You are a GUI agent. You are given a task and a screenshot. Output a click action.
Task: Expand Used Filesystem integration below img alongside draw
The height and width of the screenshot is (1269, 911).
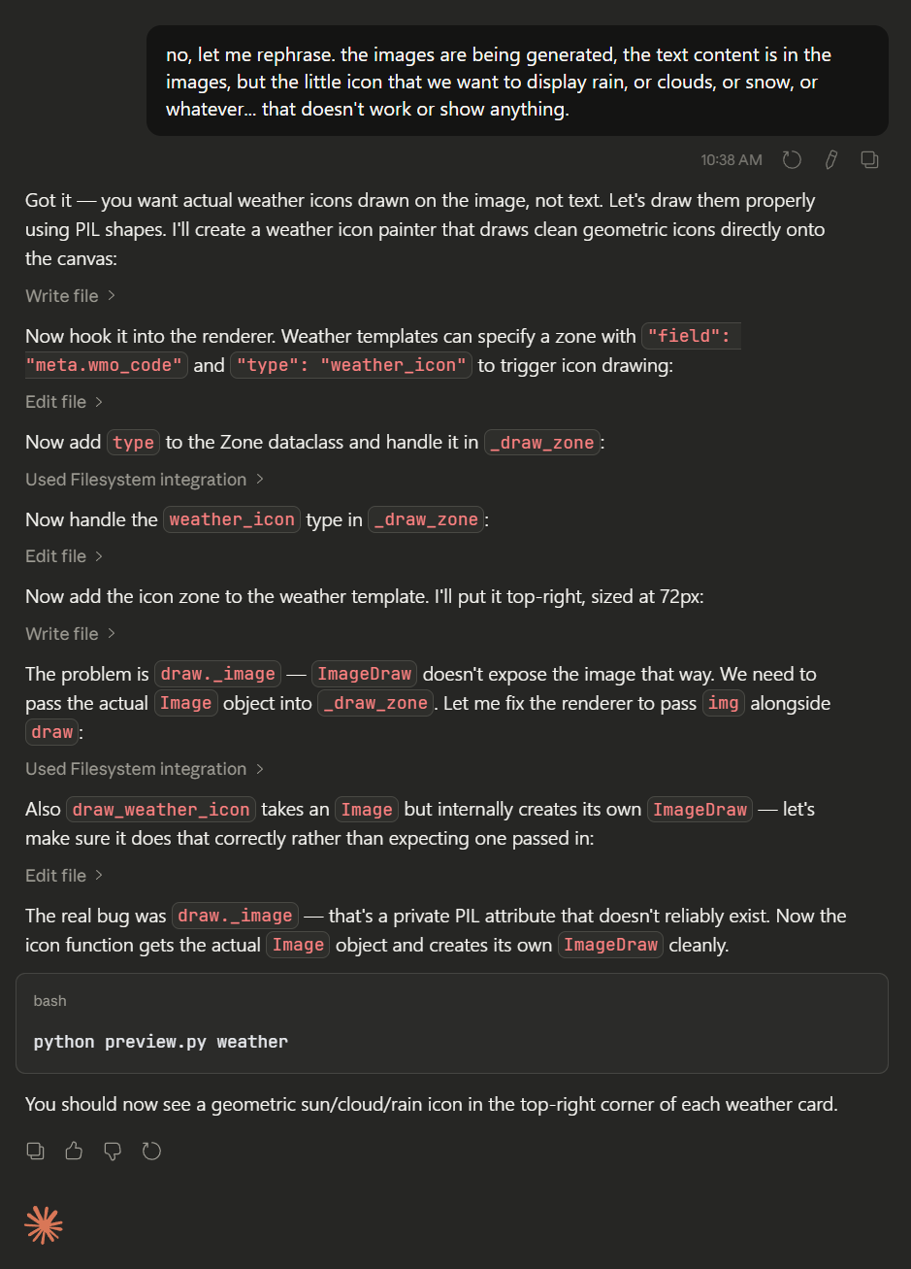145,769
